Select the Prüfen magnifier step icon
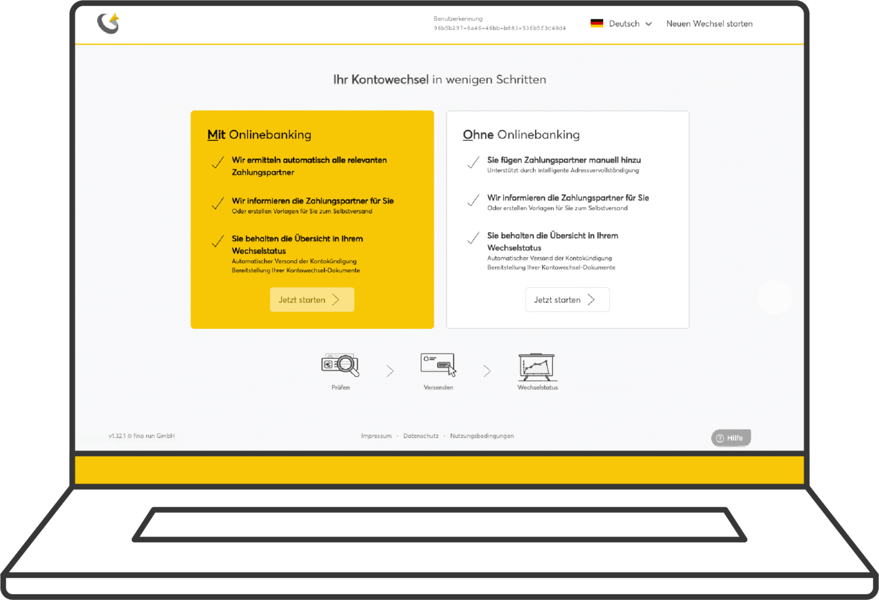 pos(340,365)
